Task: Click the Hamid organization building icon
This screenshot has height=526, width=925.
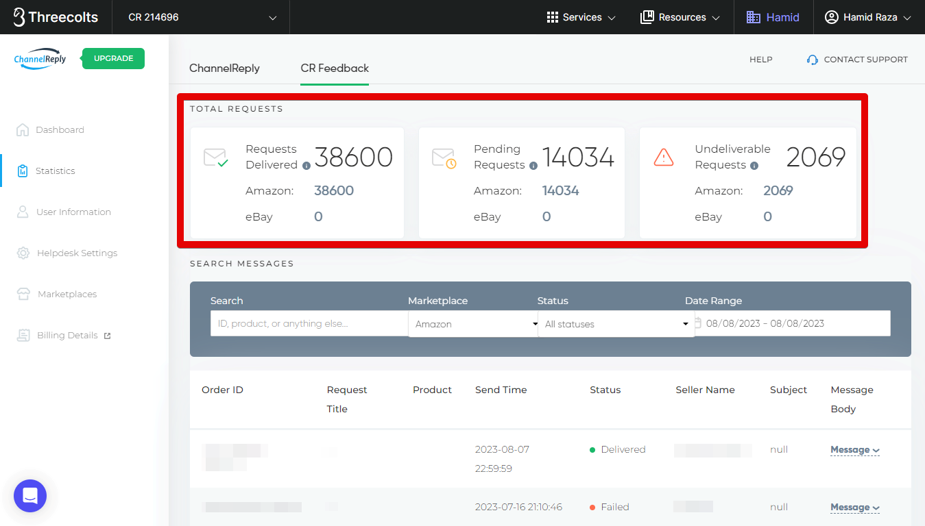Action: [x=754, y=17]
